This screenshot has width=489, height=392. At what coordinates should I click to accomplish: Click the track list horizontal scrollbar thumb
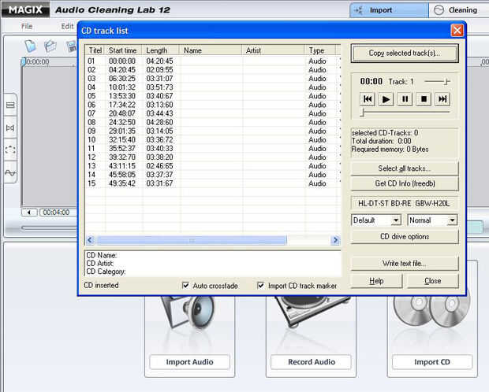(x=192, y=240)
